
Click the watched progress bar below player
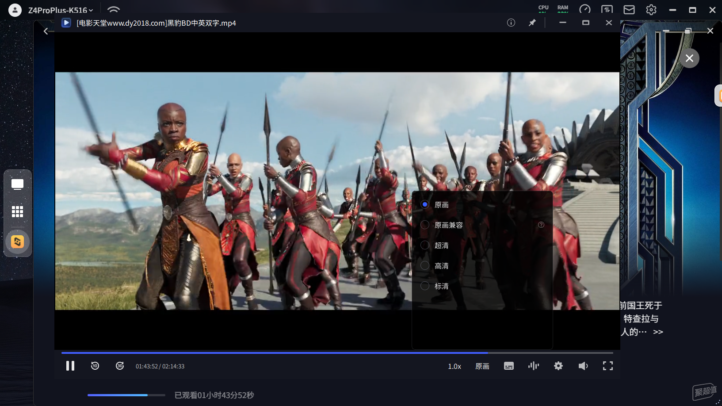coord(126,395)
